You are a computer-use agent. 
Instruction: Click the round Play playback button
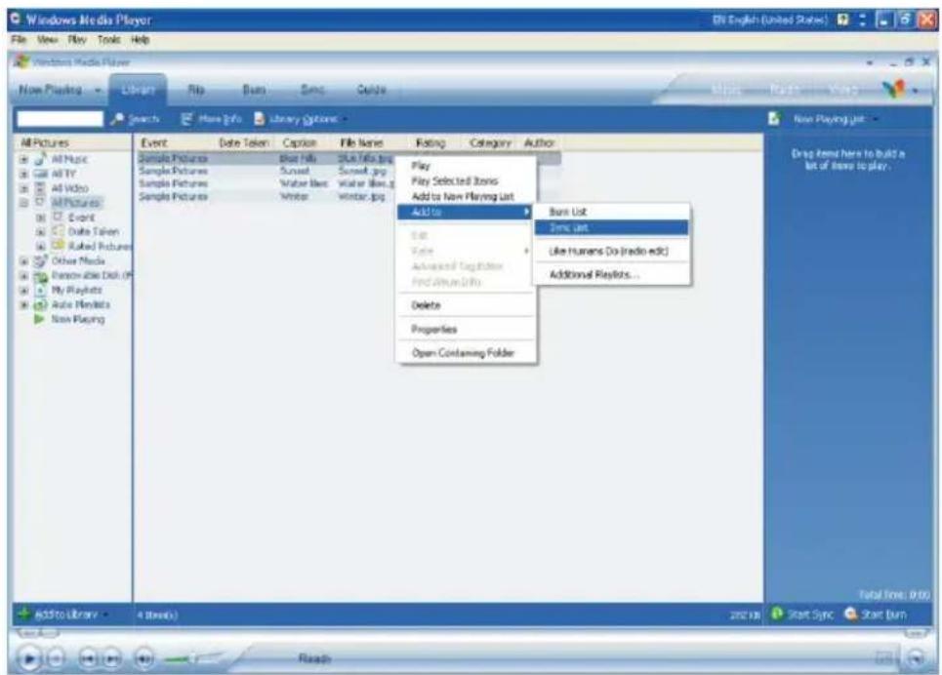click(28, 658)
